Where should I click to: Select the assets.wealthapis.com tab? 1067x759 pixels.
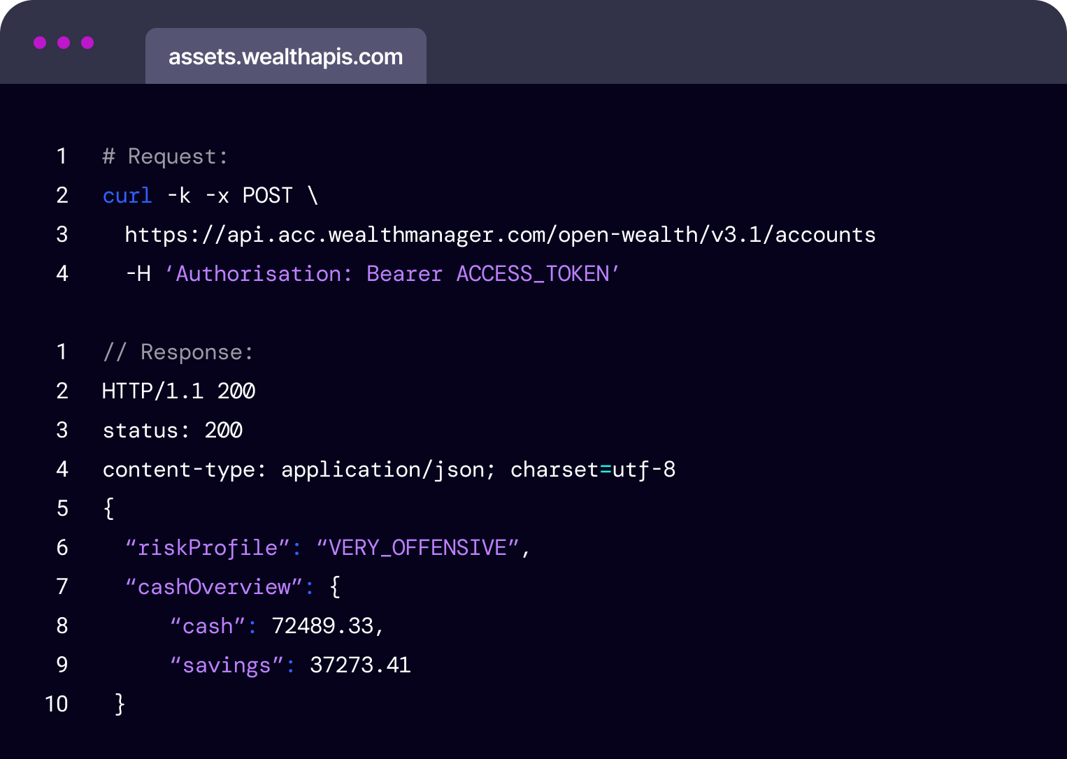point(285,56)
